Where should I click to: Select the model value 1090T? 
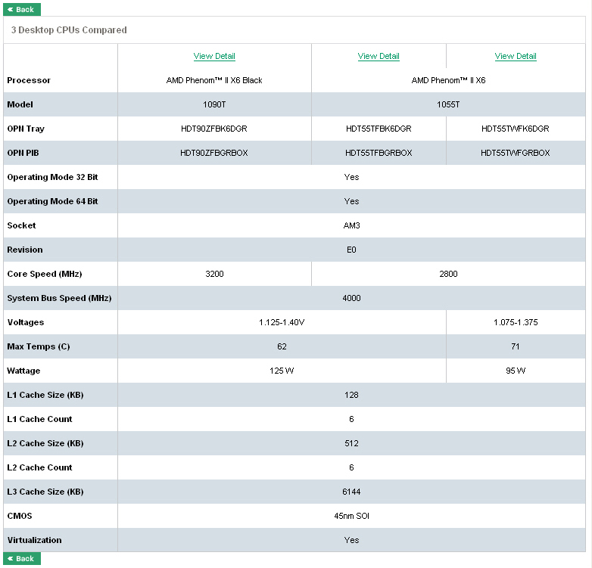(214, 104)
